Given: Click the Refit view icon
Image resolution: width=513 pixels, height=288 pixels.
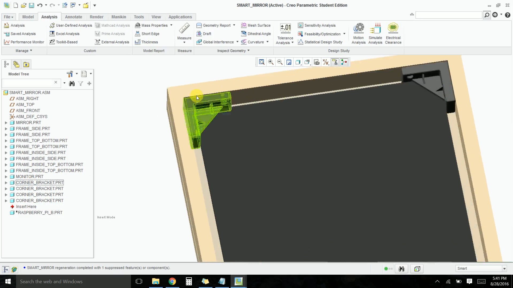Looking at the screenshot, I should [262, 62].
